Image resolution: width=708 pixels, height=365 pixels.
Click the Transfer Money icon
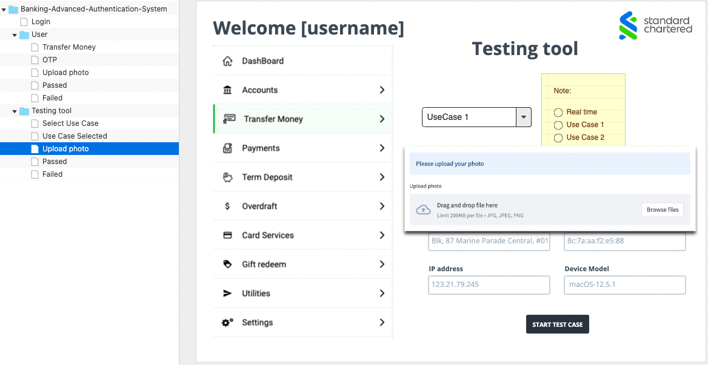(x=229, y=119)
